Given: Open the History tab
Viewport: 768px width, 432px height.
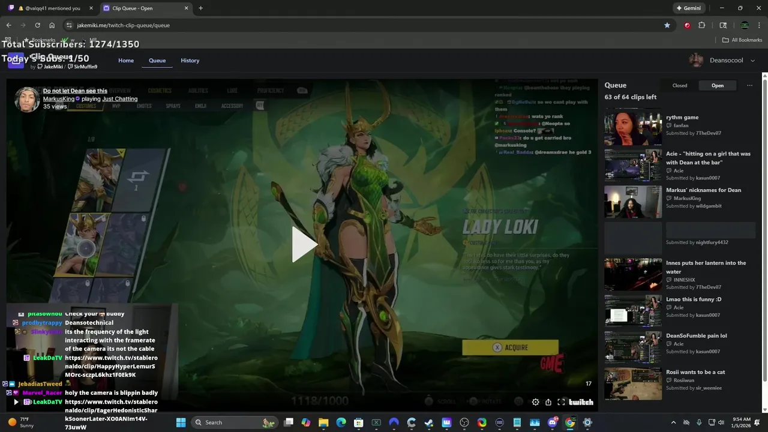Looking at the screenshot, I should click(190, 61).
